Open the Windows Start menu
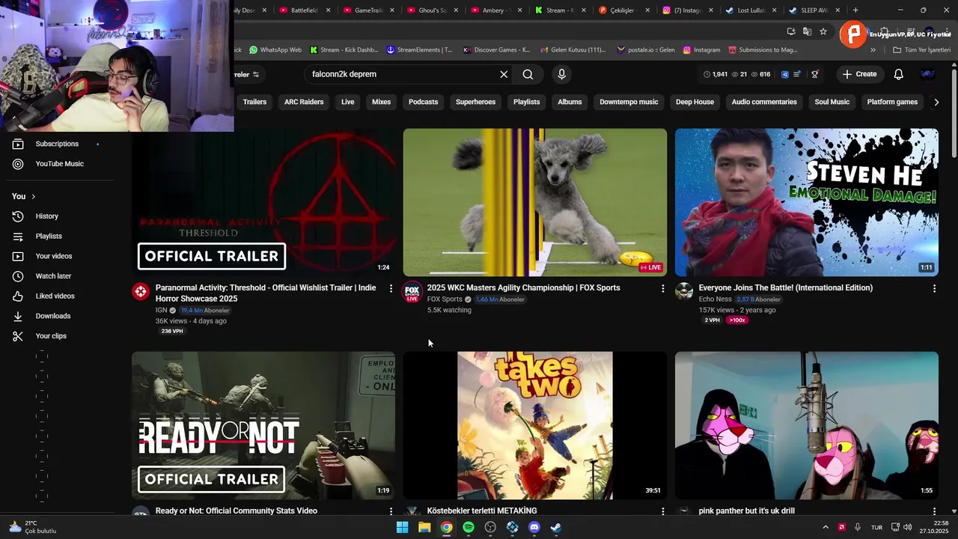 (x=403, y=527)
